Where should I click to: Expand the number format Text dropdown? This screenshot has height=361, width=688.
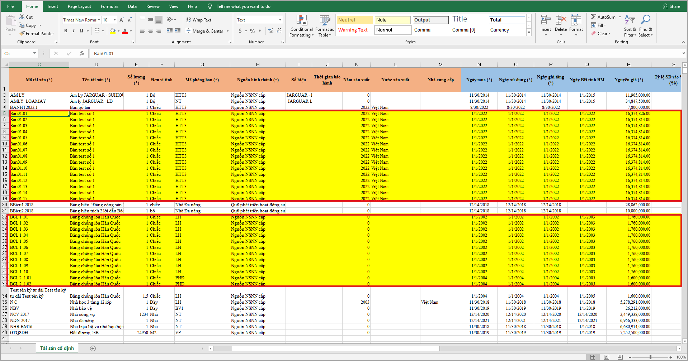coord(280,20)
